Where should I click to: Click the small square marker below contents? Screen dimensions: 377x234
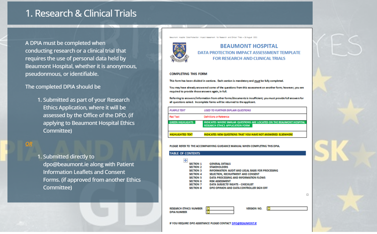point(307,195)
